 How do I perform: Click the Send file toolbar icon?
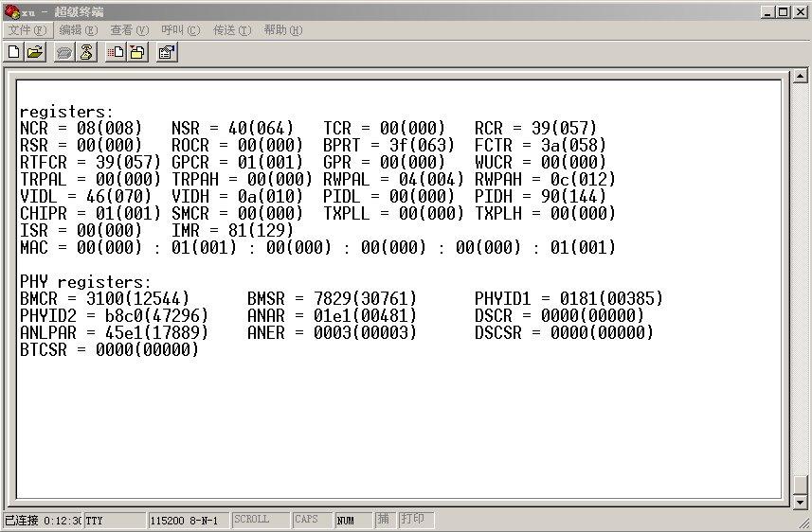(116, 52)
